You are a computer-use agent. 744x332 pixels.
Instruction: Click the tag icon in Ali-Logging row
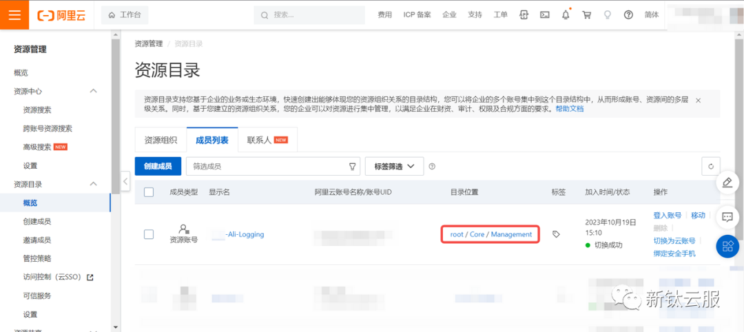coord(557,234)
